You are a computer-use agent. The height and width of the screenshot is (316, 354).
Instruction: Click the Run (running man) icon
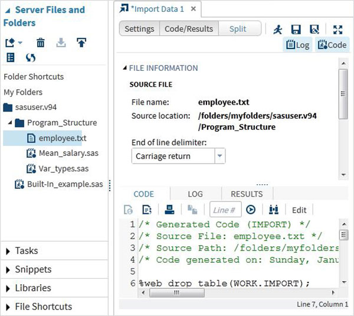point(277,29)
